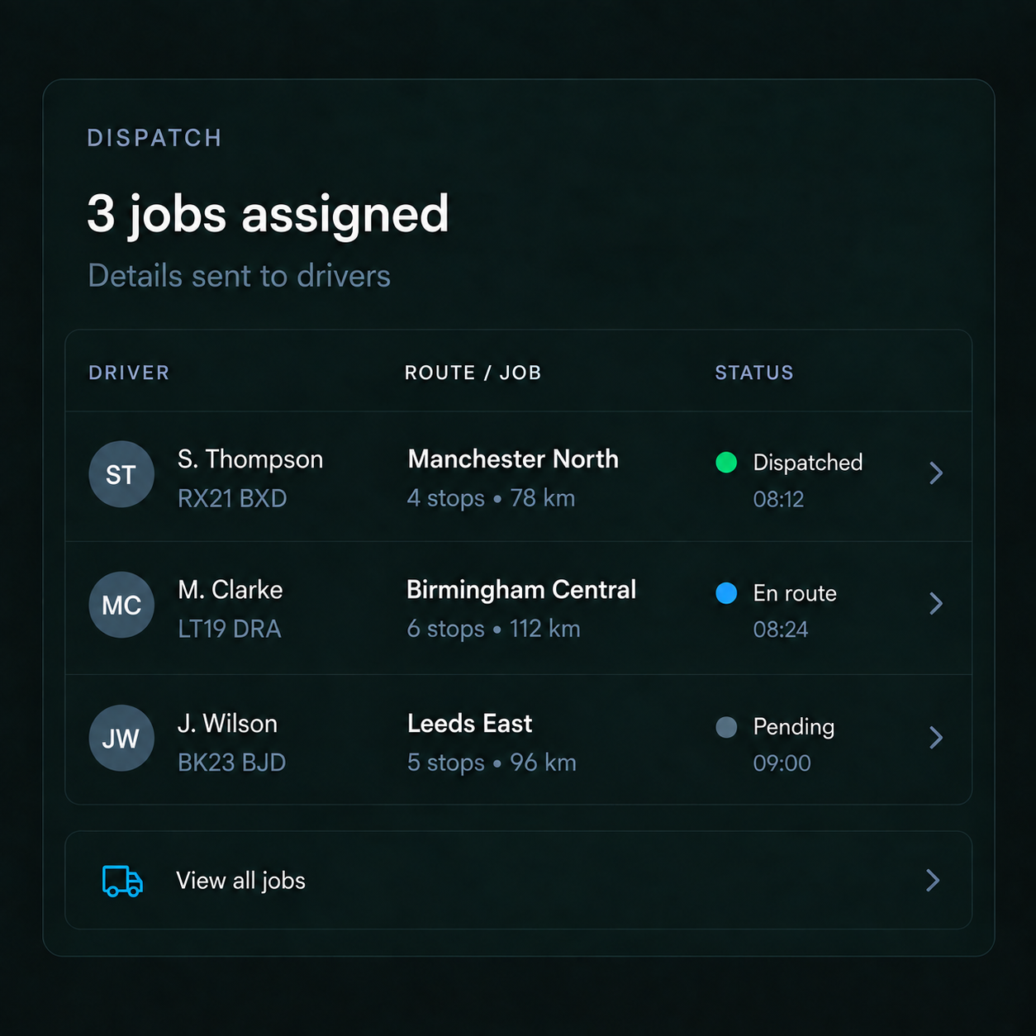Click the 08:24 status time

[x=781, y=630]
